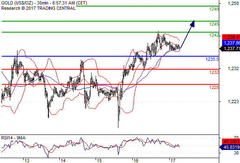This screenshot has height=163, width=240.
Task: Click the blue 1,237.86 price tag
Action: [x=231, y=43]
